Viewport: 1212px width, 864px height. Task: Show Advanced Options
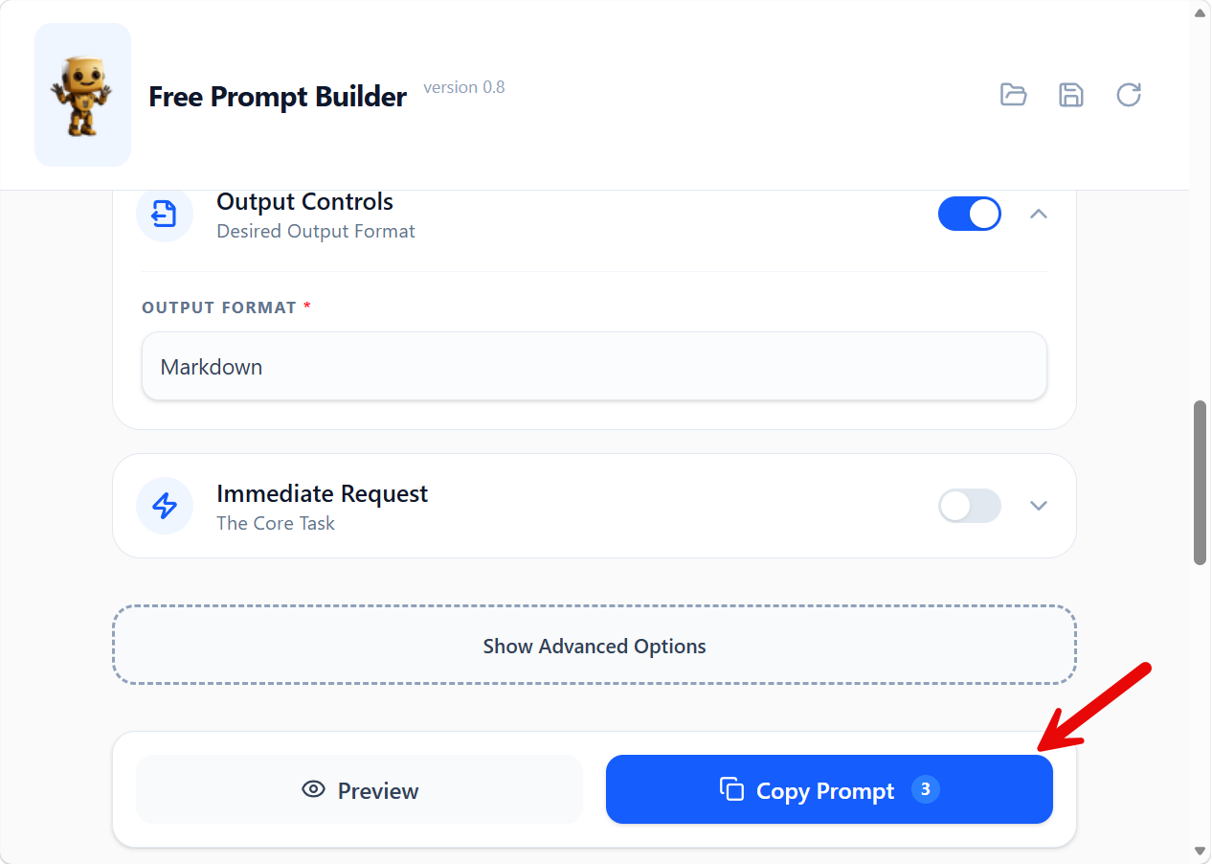(594, 646)
